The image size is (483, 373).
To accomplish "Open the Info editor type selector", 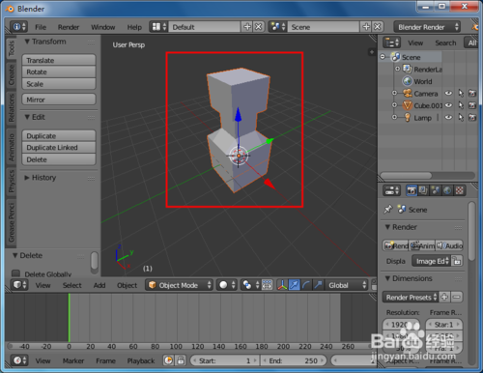I will coord(18,27).
